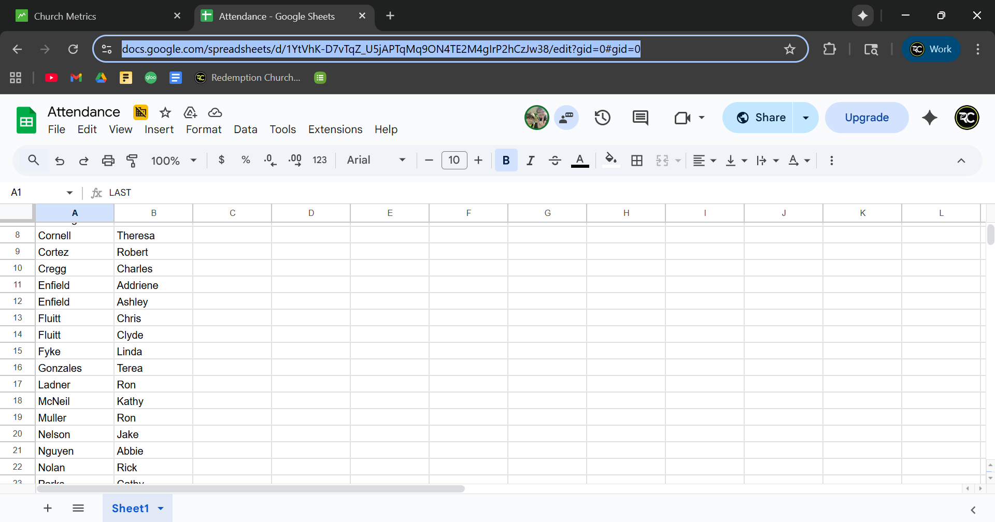Click the borders icon in toolbar
Viewport: 995px width, 522px height.
tap(637, 161)
